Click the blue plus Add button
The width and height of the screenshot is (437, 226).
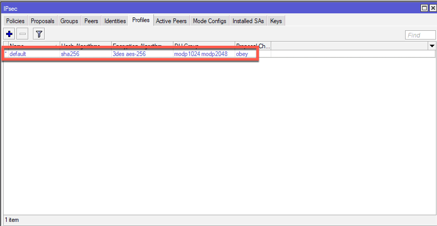tap(9, 34)
